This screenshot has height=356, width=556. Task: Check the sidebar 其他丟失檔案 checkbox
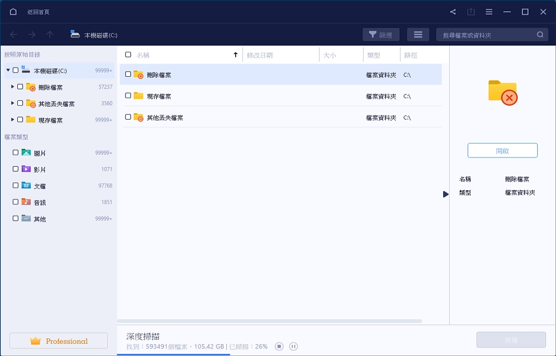pyautogui.click(x=20, y=103)
